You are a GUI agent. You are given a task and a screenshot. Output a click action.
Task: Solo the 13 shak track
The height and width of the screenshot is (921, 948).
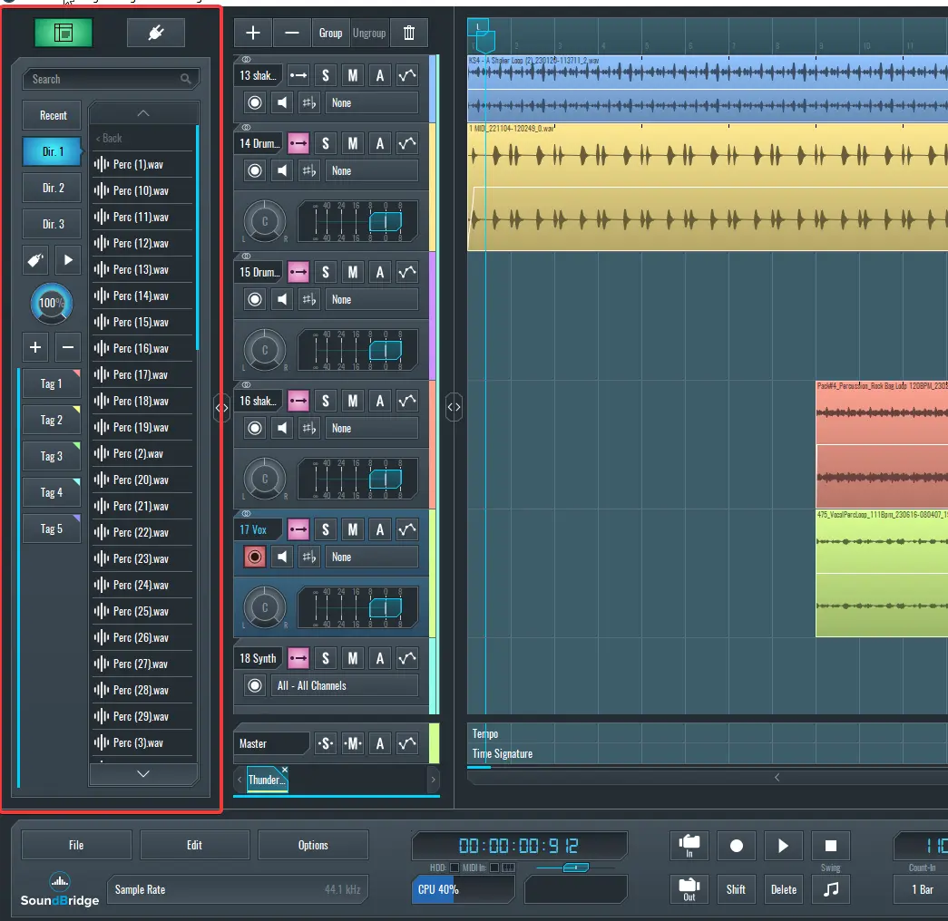pos(326,75)
